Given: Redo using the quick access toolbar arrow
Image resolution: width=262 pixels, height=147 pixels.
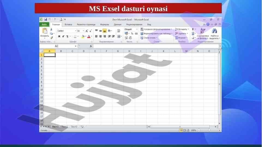Looking at the screenshot, I should point(55,20).
